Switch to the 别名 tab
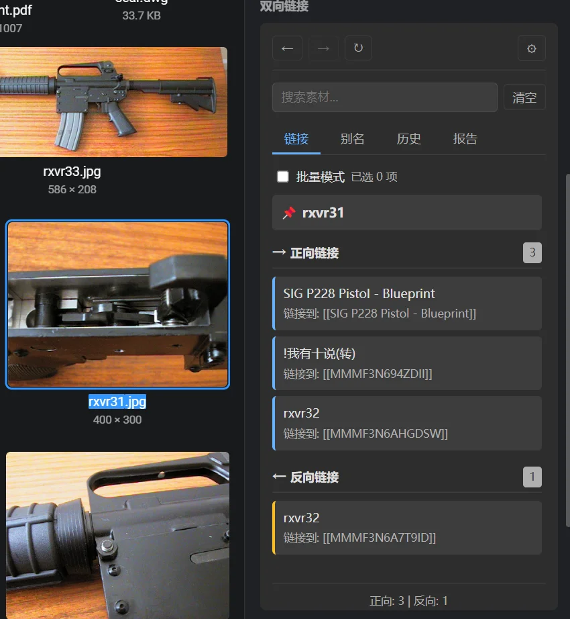The image size is (570, 619). (x=352, y=139)
